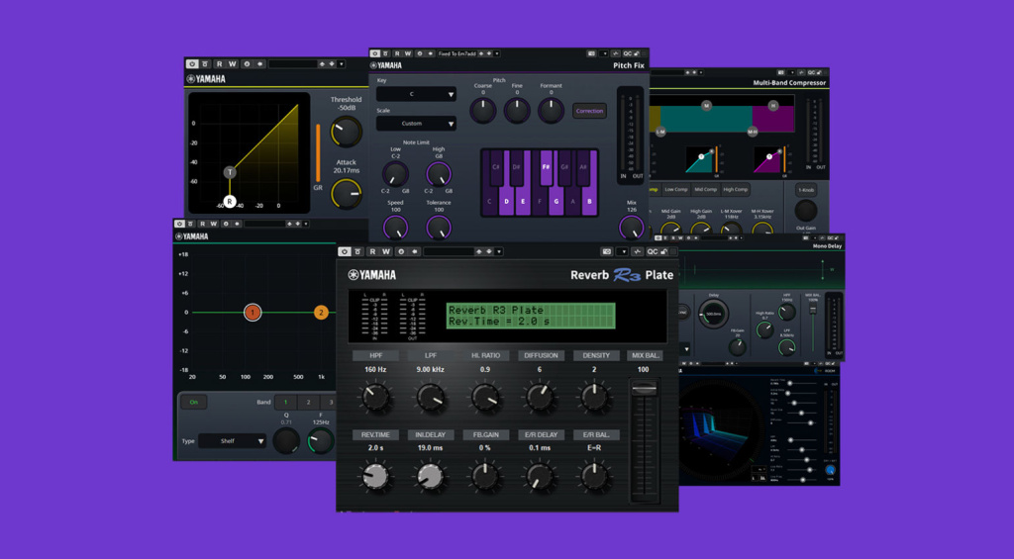Click the C# key on Pitch Fix keyboard
1014x559 pixels.
[x=496, y=167]
